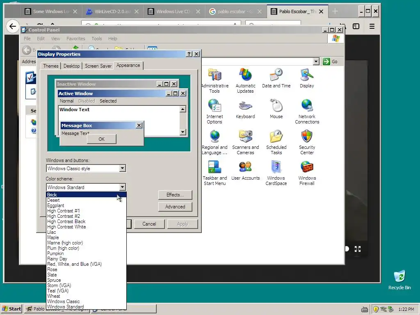Choose Lilac color scheme
This screenshot has width=420, height=315.
click(x=86, y=232)
